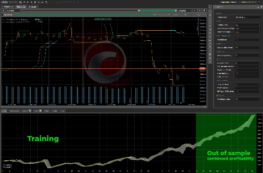Screen dimensions: 263x173
Task: Select the pencil drawing tool in chart toolbar
Action: (x=210, y=33)
